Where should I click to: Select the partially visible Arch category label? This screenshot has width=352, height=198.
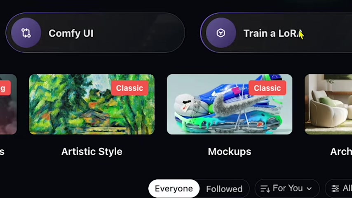341,152
